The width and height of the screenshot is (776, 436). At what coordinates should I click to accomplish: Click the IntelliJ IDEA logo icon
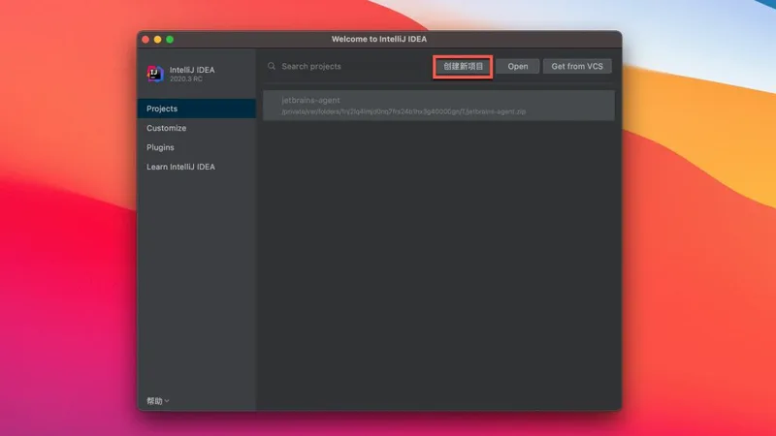[155, 74]
